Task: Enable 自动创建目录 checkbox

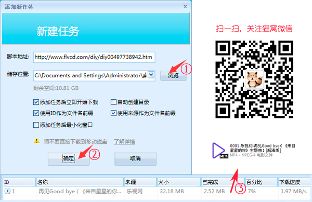Action: point(113,102)
